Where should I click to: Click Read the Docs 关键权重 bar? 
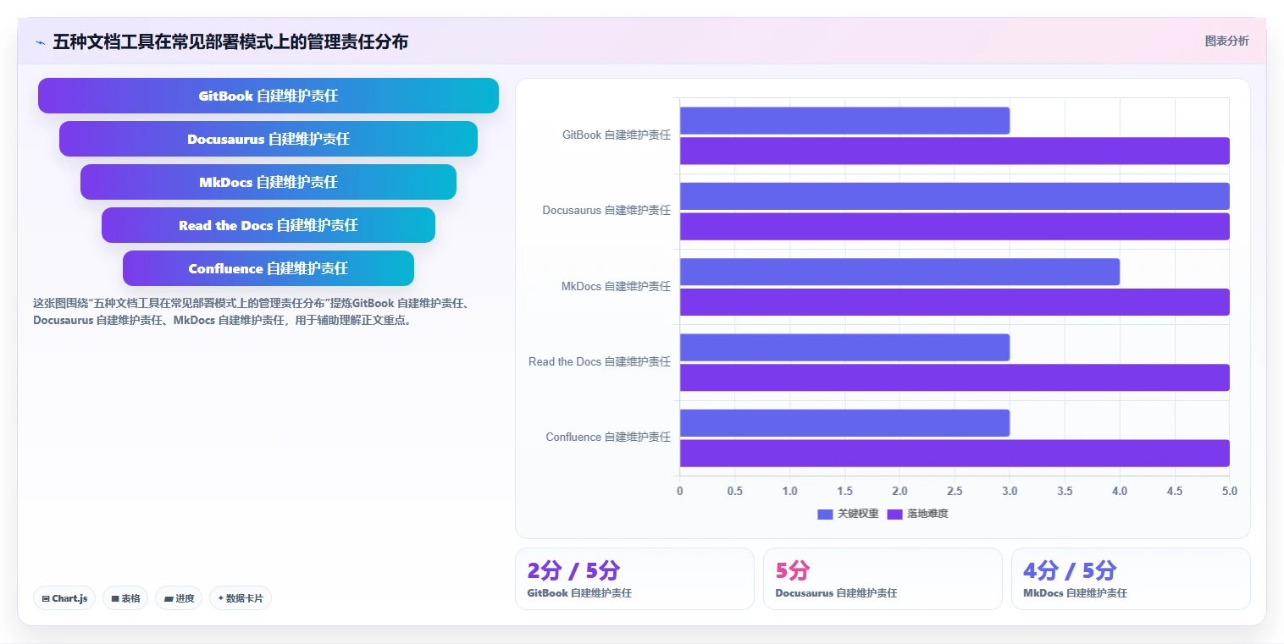coord(844,347)
